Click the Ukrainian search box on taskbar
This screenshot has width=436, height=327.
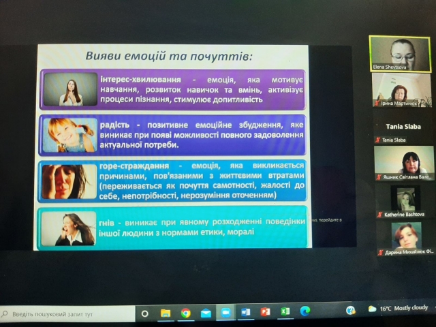pyautogui.click(x=67, y=314)
